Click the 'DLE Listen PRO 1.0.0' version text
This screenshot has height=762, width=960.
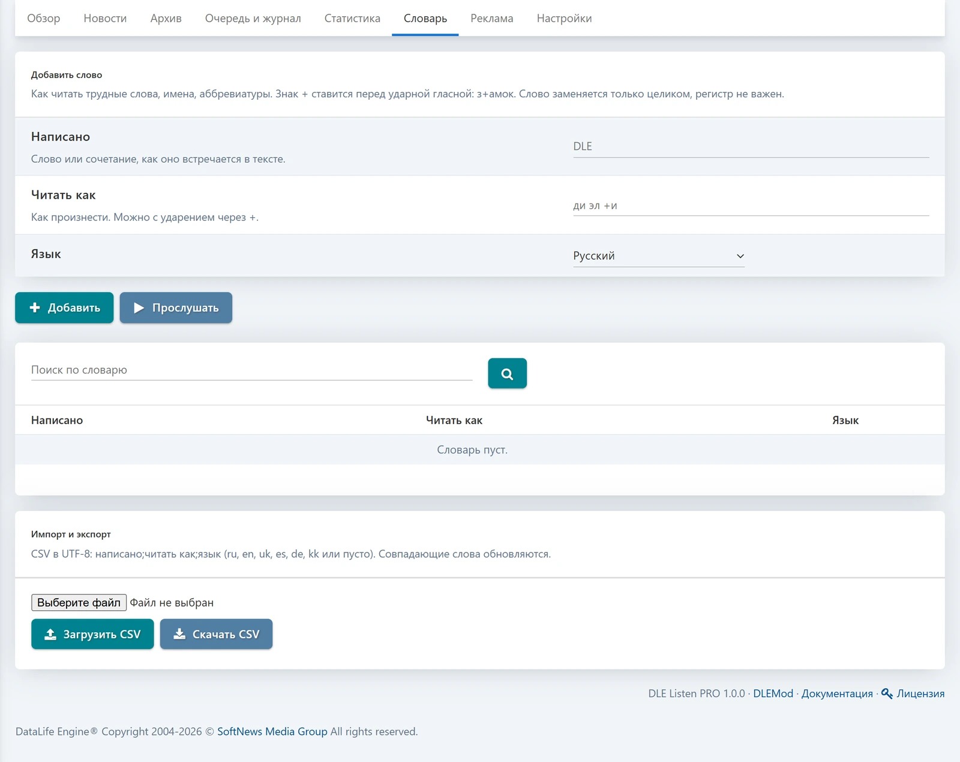pyautogui.click(x=697, y=694)
